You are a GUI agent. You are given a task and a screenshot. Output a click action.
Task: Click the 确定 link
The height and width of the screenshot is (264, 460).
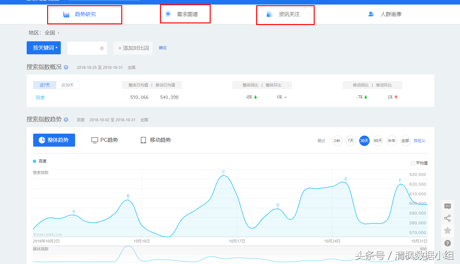[x=163, y=48]
